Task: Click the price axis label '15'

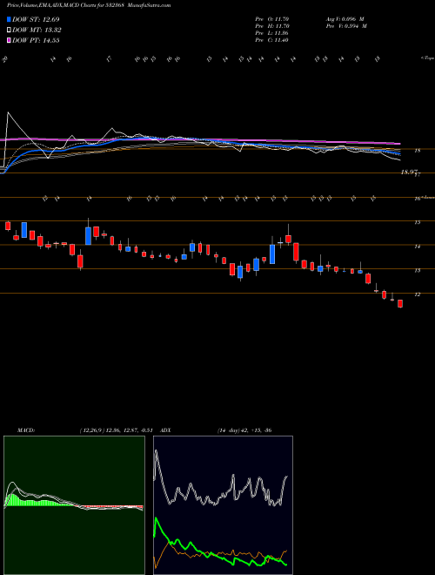Action: 417,222
